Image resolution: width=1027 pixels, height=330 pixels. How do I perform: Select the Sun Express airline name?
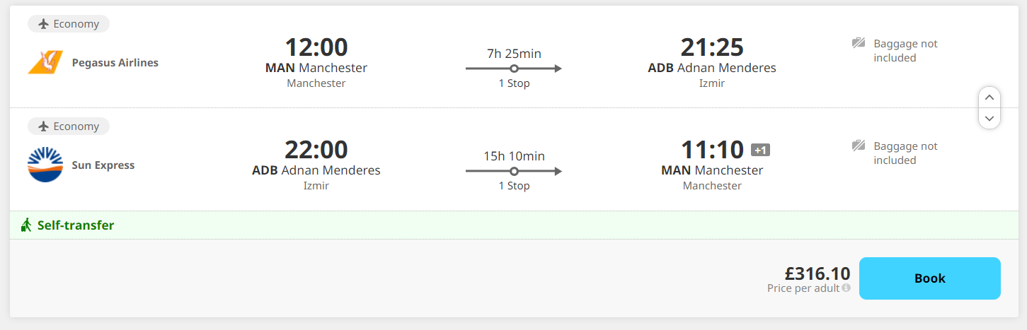[x=103, y=165]
